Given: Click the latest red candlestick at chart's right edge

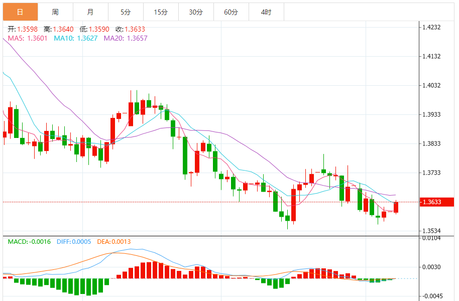Looking at the screenshot, I should coord(396,207).
